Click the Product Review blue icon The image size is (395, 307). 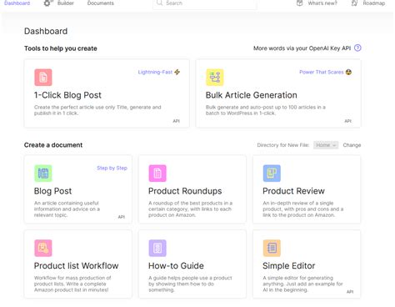tap(272, 174)
